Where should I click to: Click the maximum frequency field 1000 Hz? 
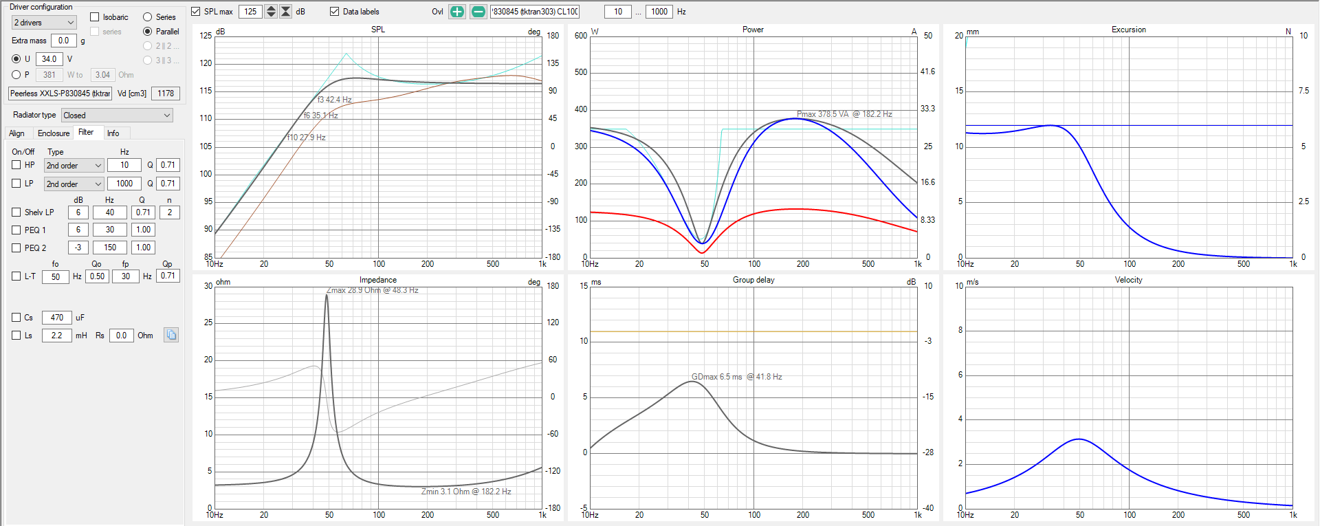coord(659,12)
